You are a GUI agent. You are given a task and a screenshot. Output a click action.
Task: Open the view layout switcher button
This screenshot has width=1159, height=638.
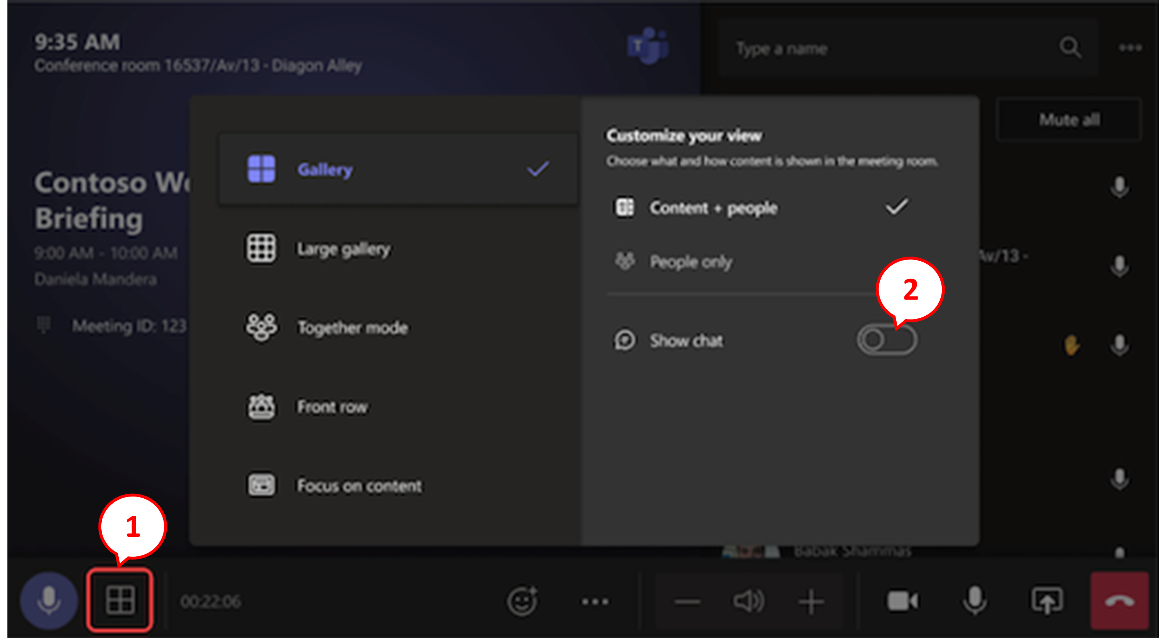click(x=120, y=600)
